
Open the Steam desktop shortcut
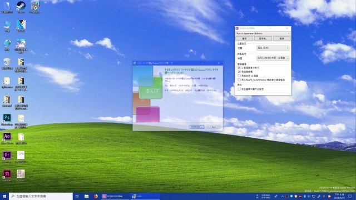(21, 6)
